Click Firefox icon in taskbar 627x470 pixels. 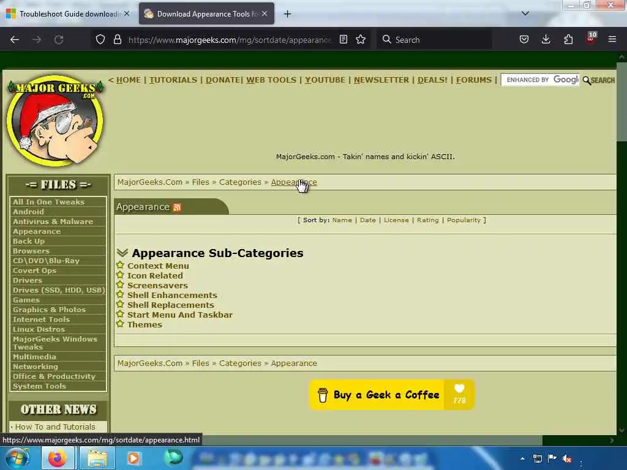(58, 458)
